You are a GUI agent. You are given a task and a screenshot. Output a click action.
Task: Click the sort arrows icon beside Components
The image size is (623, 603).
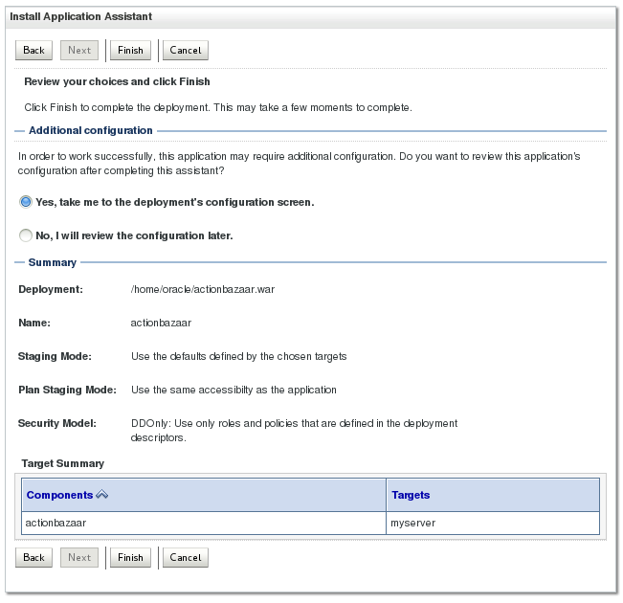click(102, 495)
